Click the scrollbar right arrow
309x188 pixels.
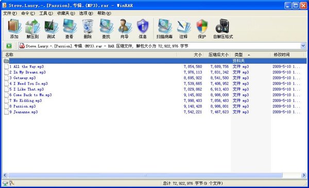tap(304, 175)
